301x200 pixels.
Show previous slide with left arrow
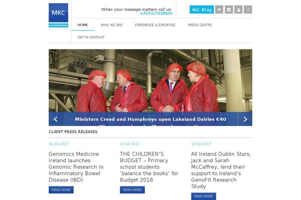tap(56, 119)
